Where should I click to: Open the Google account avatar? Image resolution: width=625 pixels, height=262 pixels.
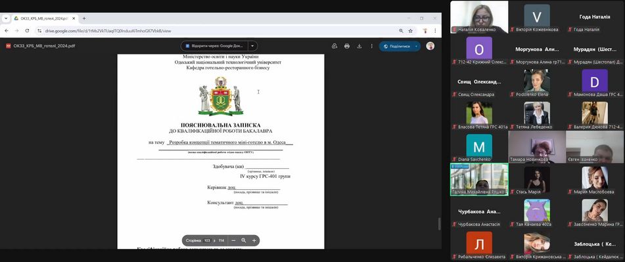[430, 46]
